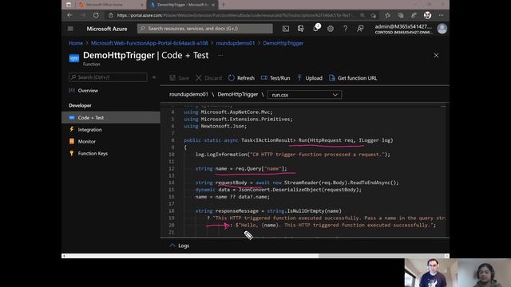Open the notifications bell
This screenshot has width=511, height=287.
click(315, 29)
